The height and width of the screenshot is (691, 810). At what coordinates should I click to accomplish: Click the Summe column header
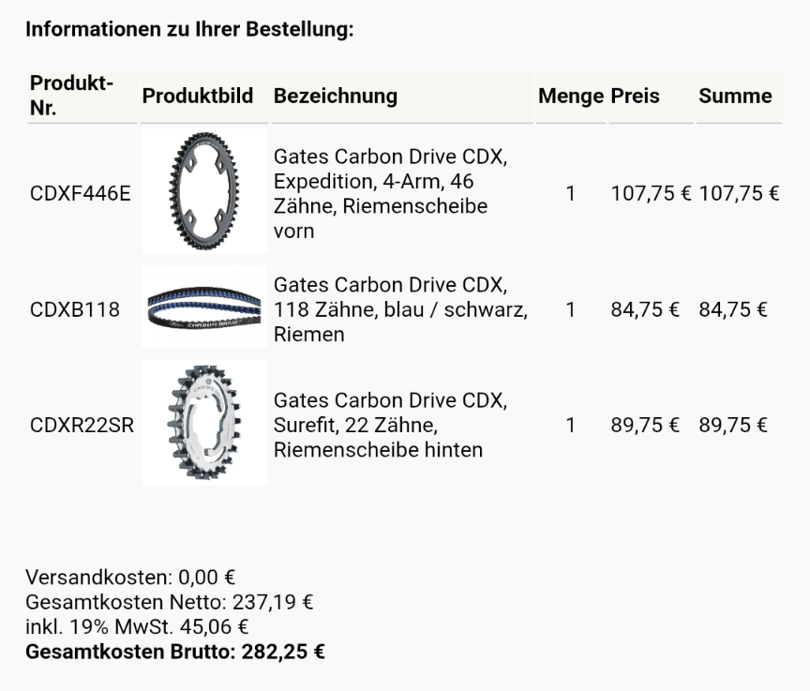(735, 96)
